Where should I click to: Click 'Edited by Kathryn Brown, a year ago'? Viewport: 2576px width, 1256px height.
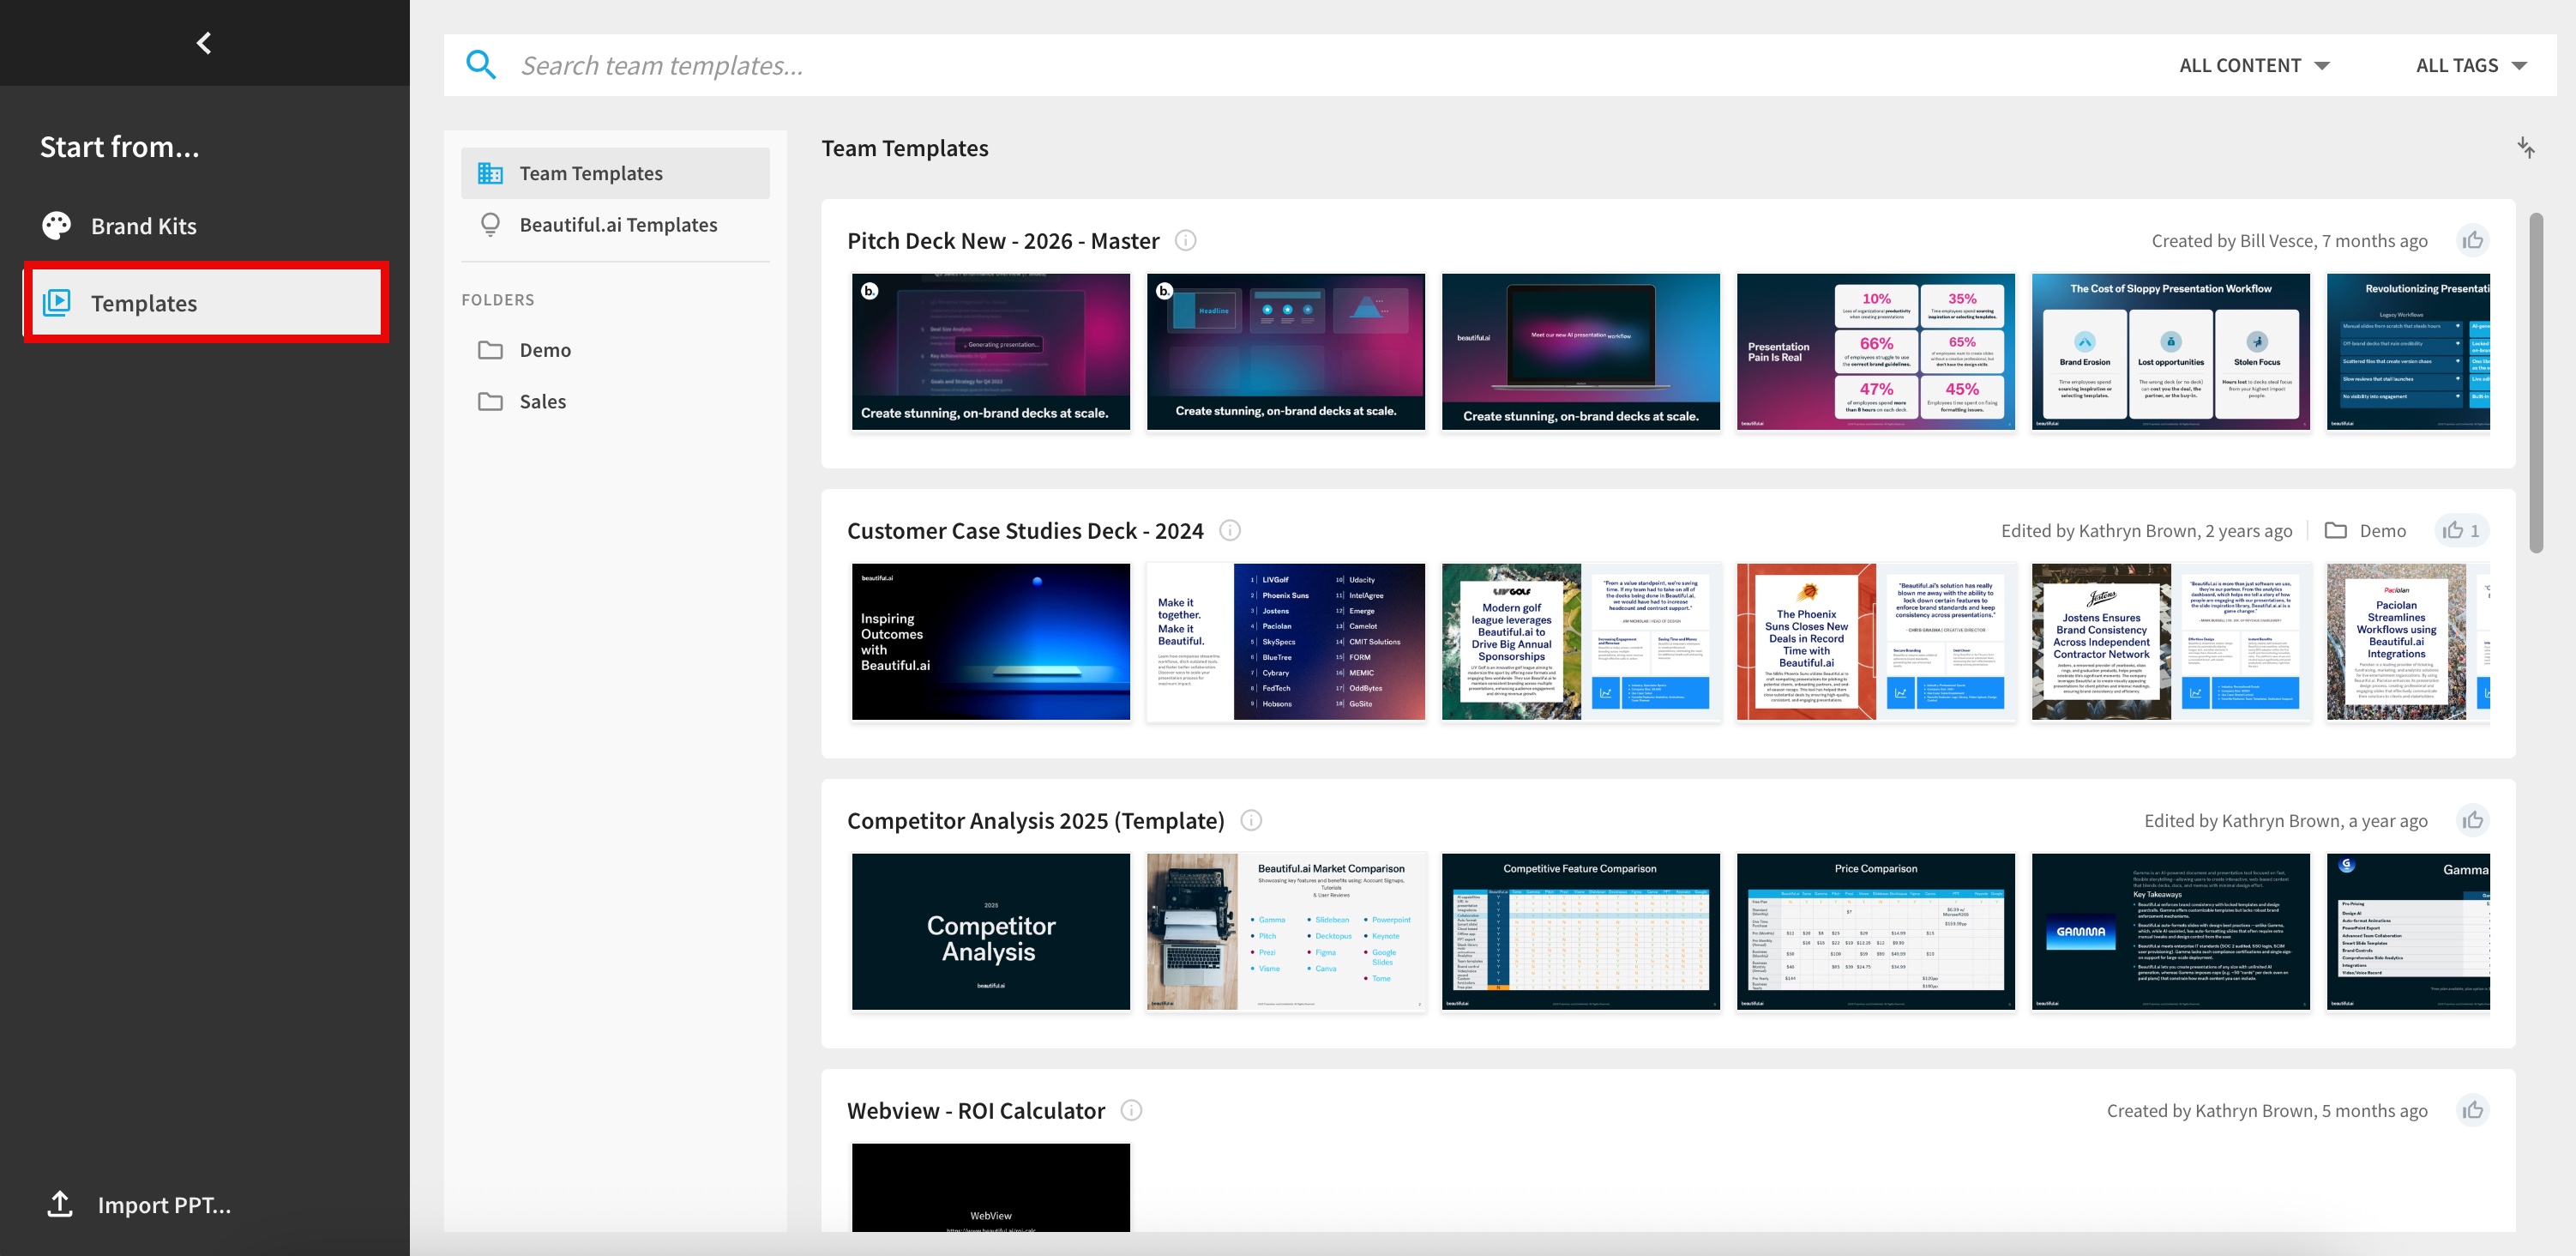[2285, 821]
